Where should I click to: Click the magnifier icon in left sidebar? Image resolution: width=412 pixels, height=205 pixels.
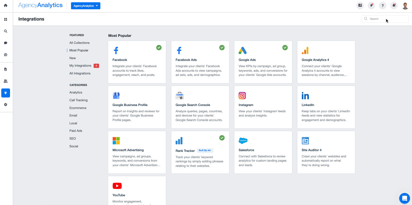[x=6, y=31]
